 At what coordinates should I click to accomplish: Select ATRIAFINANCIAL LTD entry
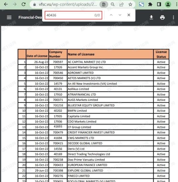pos(82,95)
